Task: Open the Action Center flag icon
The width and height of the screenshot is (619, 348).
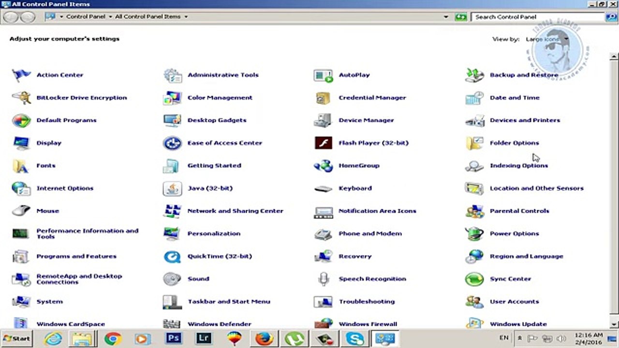Action: click(x=21, y=75)
